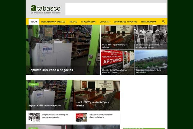
Task: Open top grid story 'Usará IEPCT guardadito para salarios'
Action: coord(115,46)
